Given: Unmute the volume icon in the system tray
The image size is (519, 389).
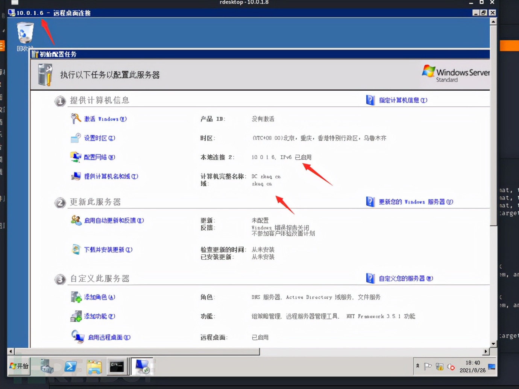Looking at the screenshot, I should click(451, 366).
